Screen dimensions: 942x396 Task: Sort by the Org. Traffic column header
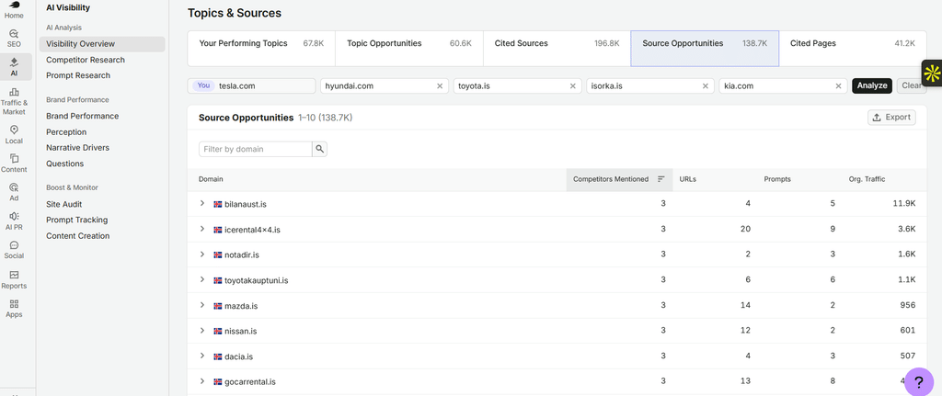(x=867, y=179)
